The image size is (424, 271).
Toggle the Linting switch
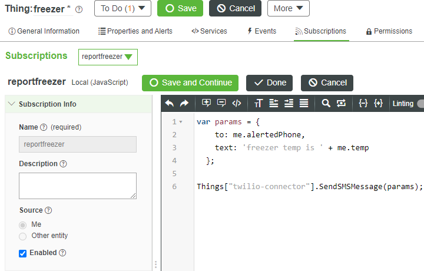click(x=420, y=104)
